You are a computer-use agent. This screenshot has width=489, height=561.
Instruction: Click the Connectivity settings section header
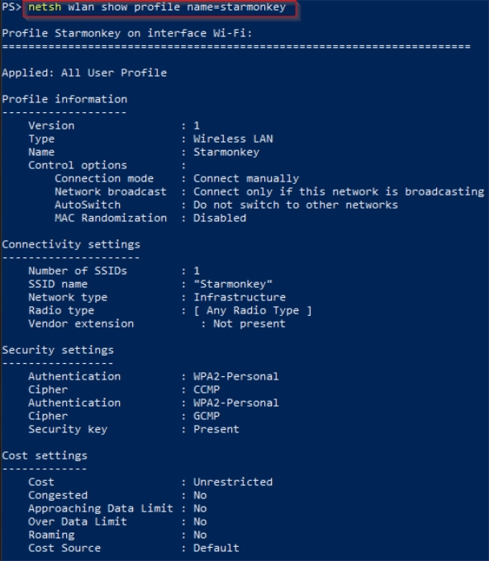coord(71,245)
